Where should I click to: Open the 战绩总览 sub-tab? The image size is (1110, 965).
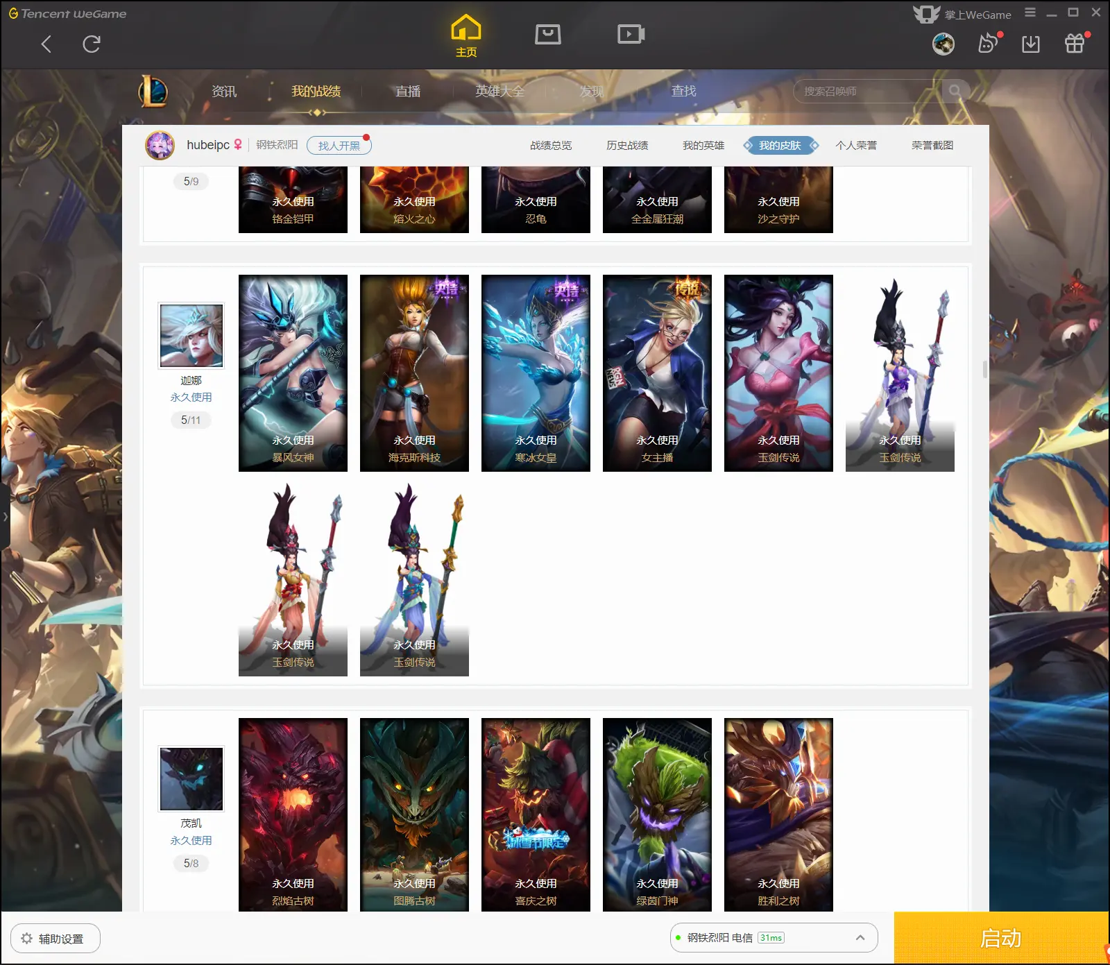tap(551, 146)
